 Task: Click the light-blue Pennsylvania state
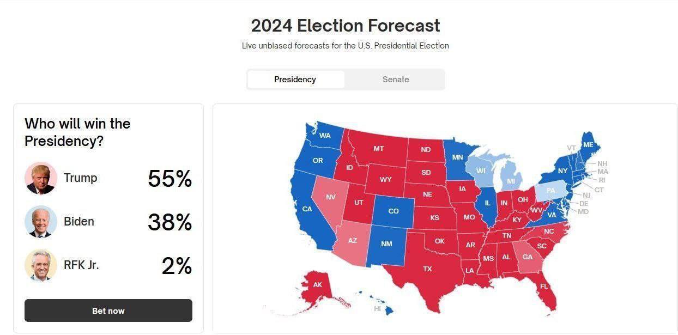coord(550,191)
